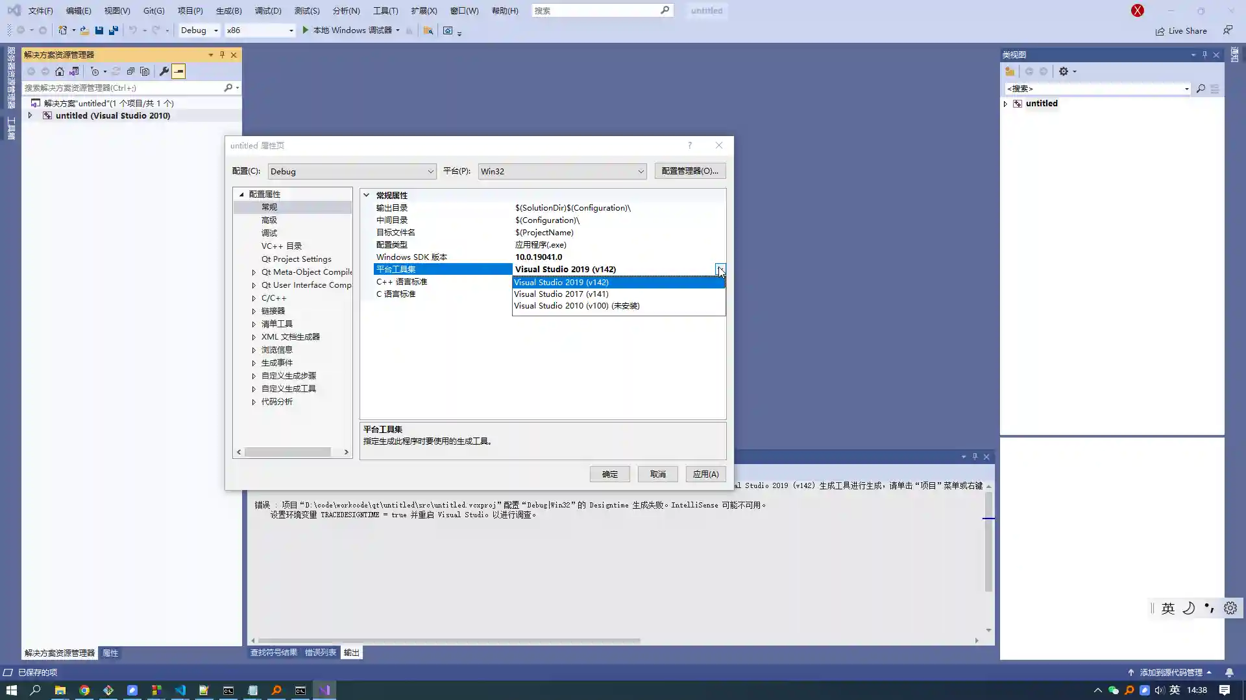
Task: Click the feedback icon beside Live Share
Action: [x=1228, y=30]
